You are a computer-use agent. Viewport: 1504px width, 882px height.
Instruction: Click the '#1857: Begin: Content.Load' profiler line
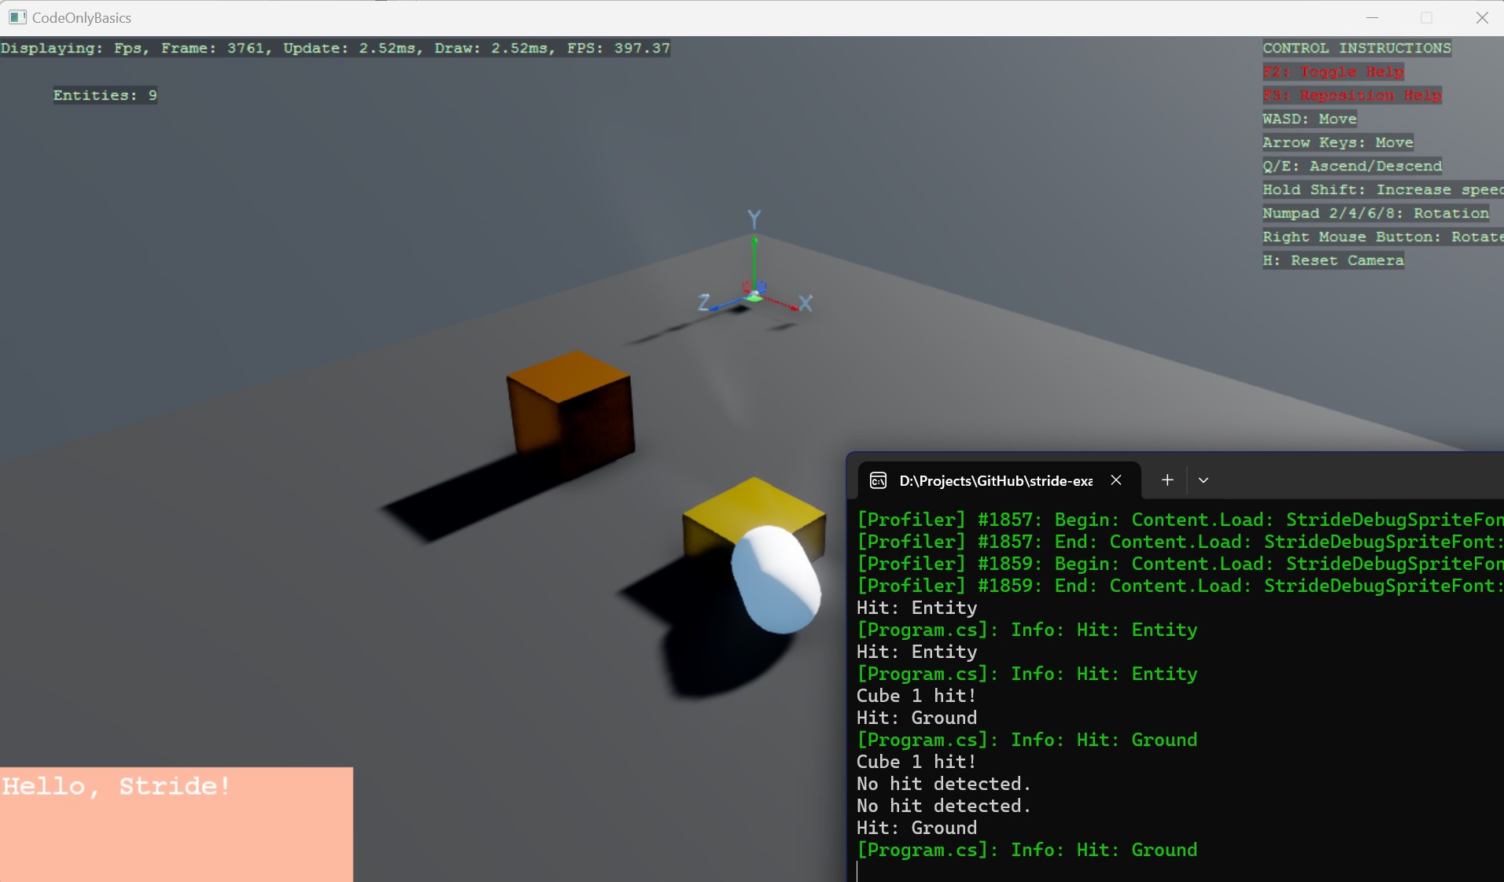click(x=1180, y=520)
